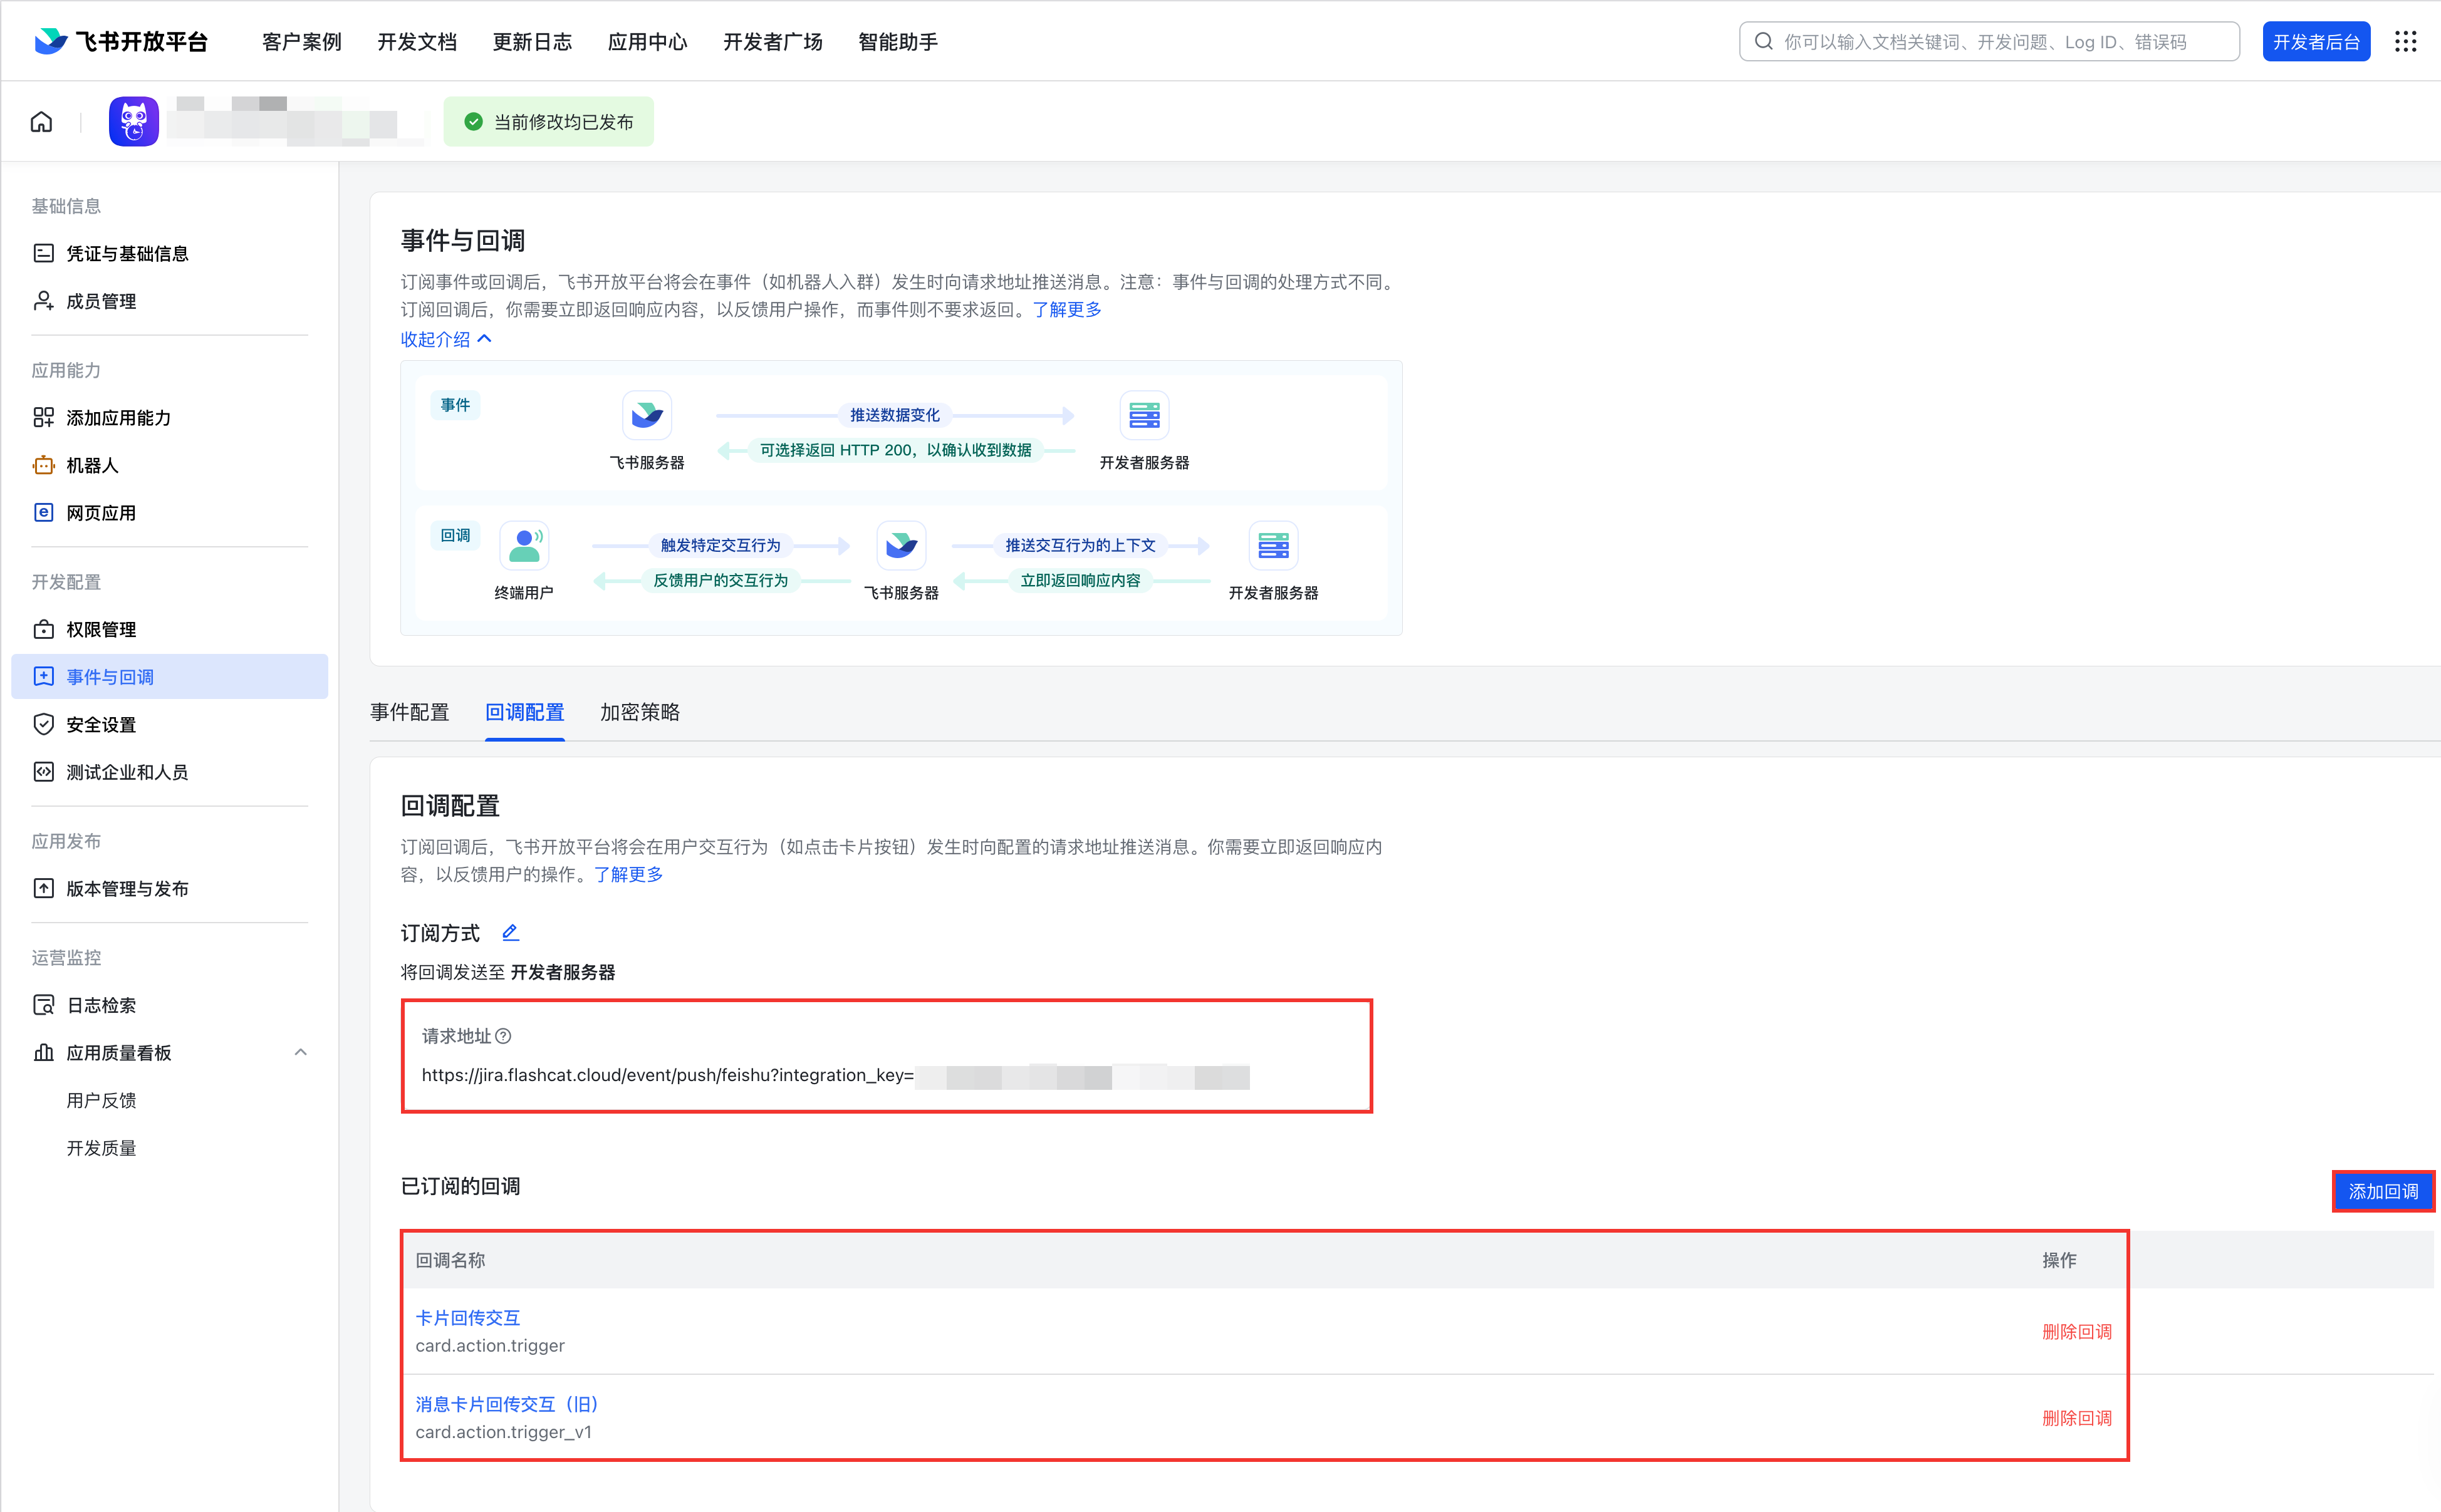Click the 应用质量看板 chart icon
The image size is (2441, 1512).
43,1052
